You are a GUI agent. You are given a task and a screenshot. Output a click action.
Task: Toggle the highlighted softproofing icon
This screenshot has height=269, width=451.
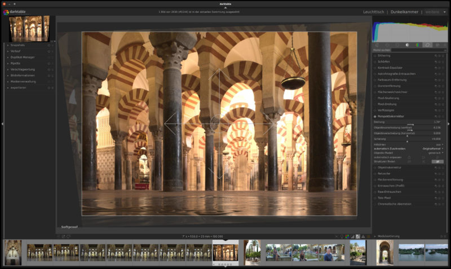tap(358, 236)
